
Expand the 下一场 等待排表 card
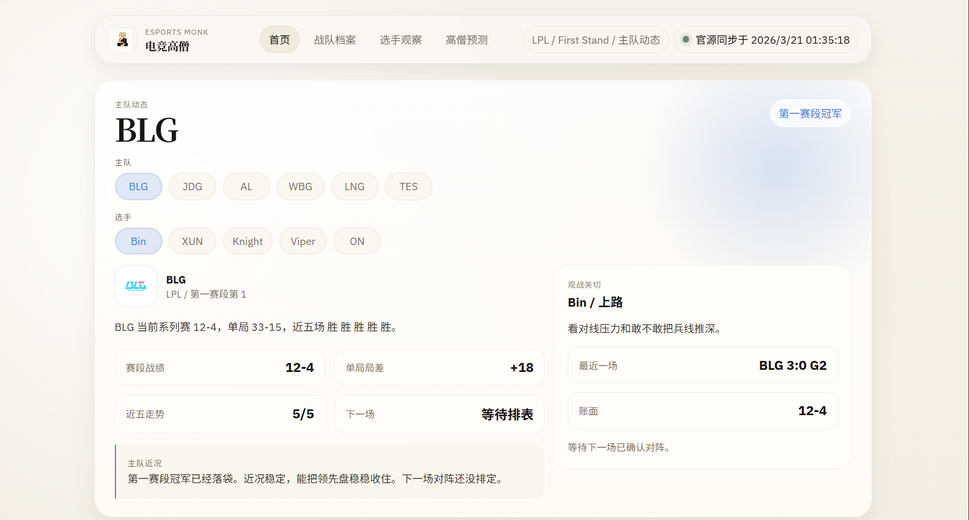(x=439, y=414)
